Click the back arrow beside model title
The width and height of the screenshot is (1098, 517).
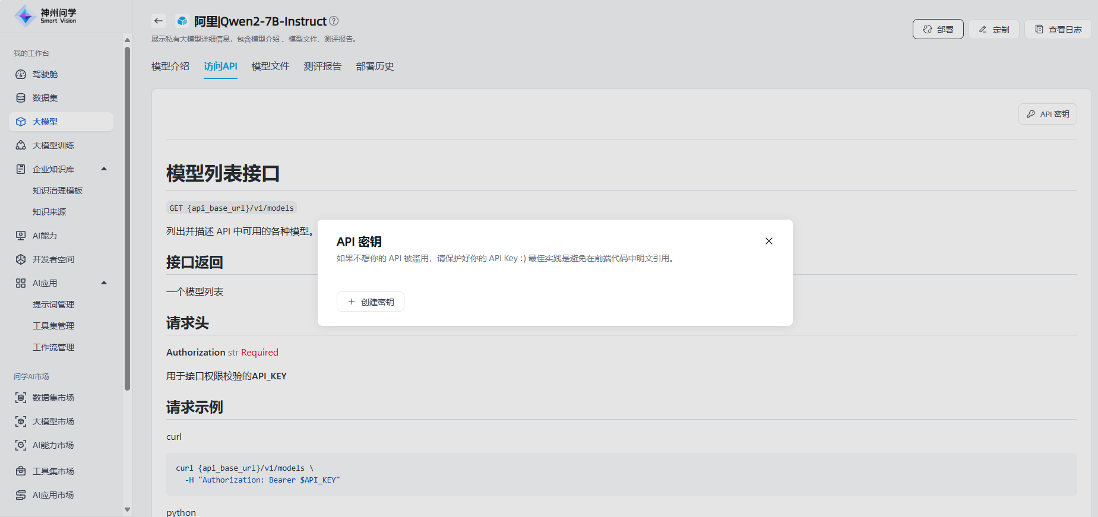[x=158, y=21]
